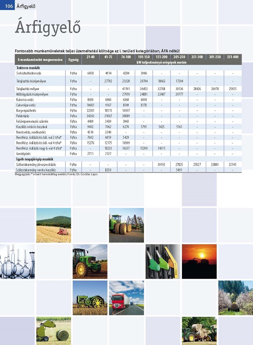This screenshot has height=345, width=253.
Task: Click the 21-40 kW column header
Action: [91, 57]
